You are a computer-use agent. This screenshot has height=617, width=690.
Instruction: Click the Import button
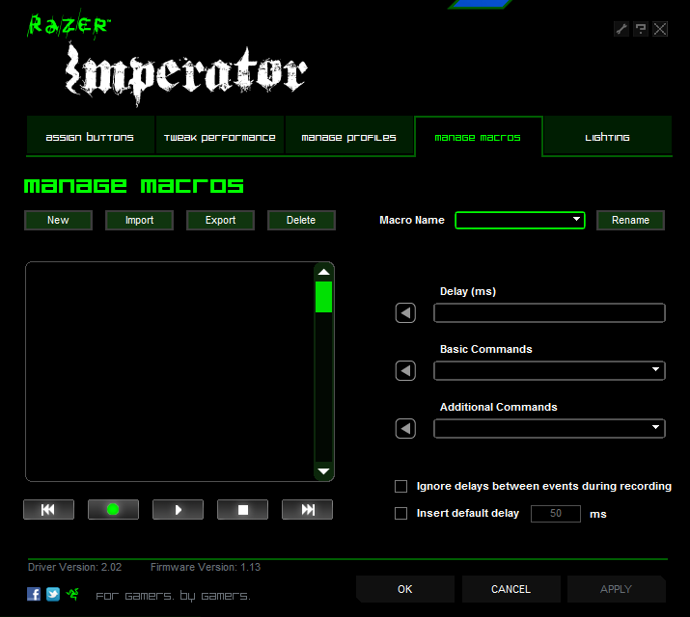pos(139,220)
